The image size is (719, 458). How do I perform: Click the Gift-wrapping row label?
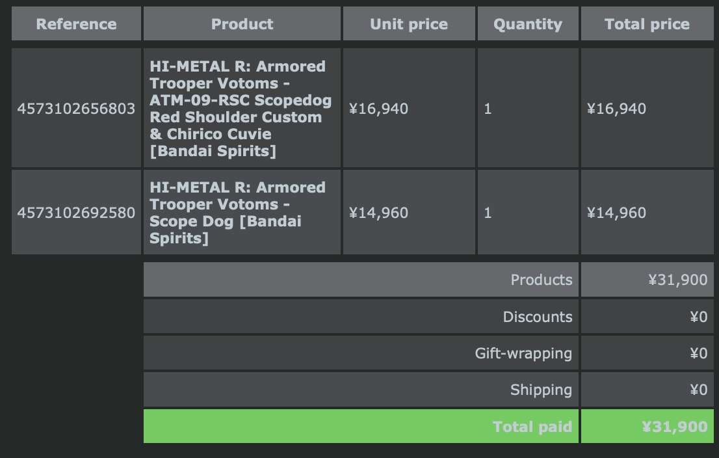tap(523, 354)
